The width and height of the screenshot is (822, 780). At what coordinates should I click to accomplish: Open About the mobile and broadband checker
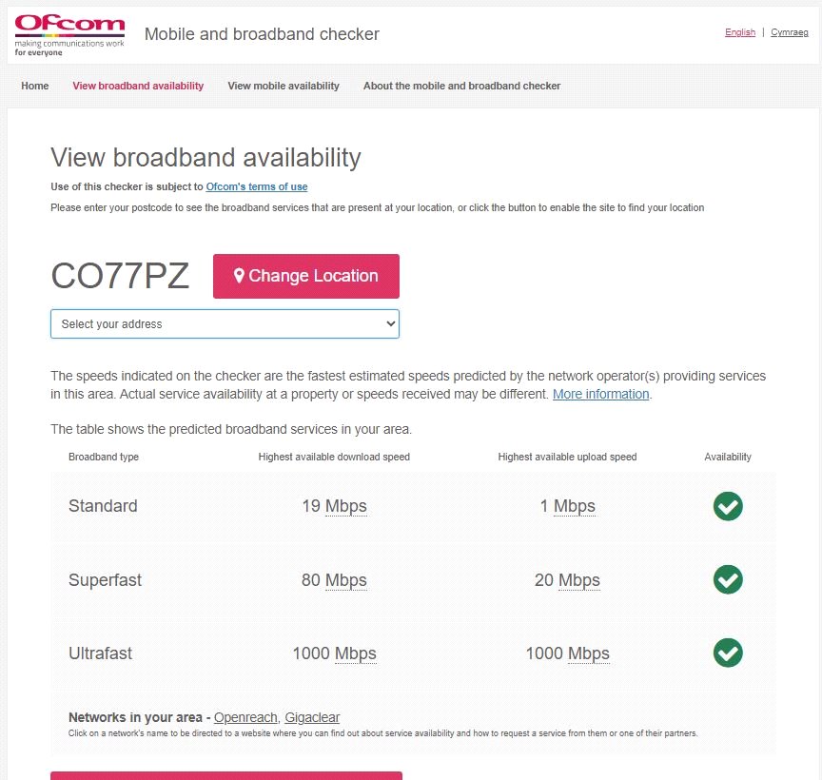click(461, 86)
